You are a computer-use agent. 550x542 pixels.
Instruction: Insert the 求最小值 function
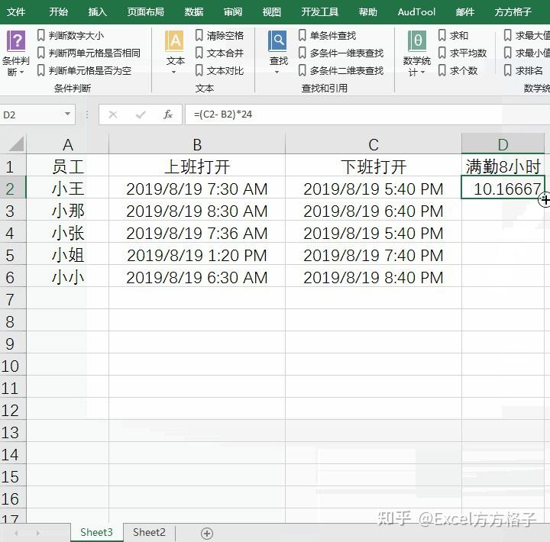(527, 53)
